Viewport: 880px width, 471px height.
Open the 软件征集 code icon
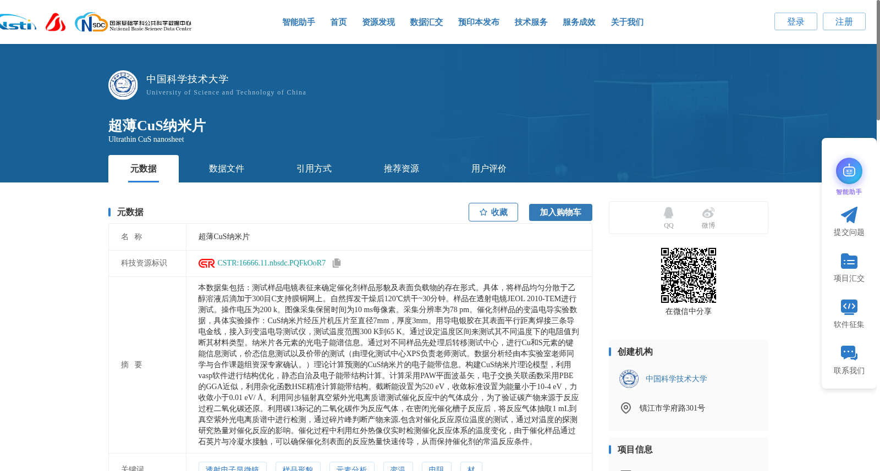tap(849, 307)
